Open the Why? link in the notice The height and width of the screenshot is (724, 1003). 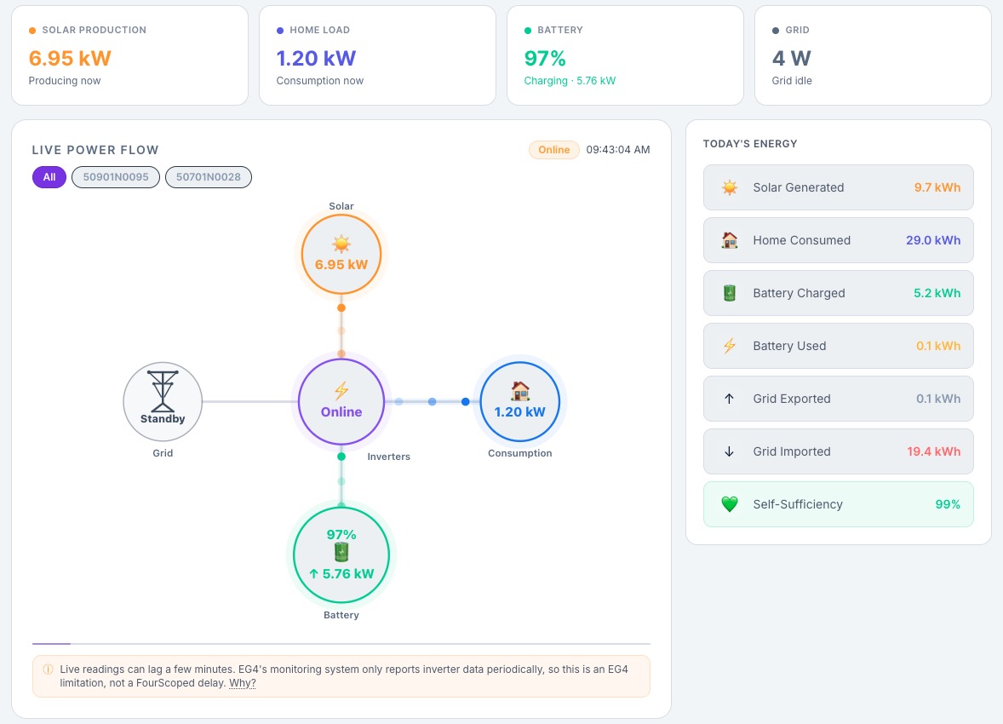243,683
